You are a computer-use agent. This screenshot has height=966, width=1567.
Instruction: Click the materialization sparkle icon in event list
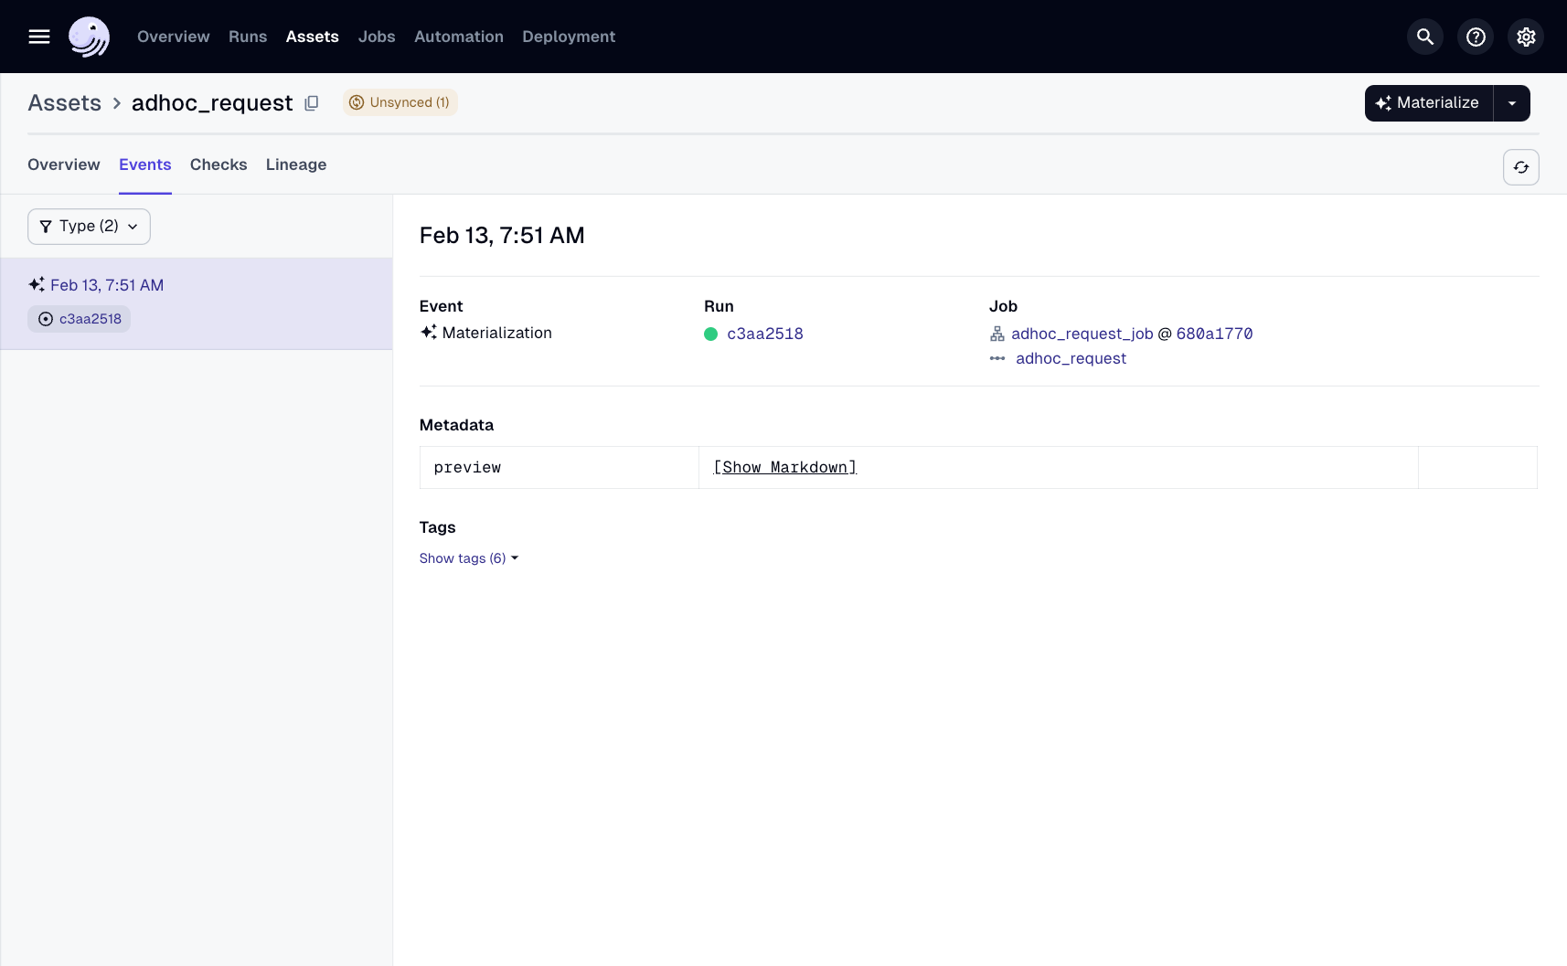pyautogui.click(x=37, y=284)
